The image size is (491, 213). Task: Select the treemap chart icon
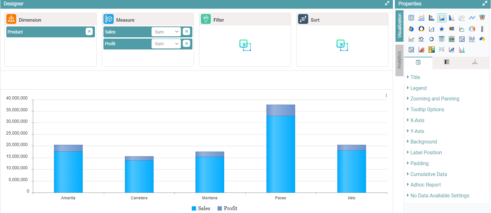click(x=431, y=49)
